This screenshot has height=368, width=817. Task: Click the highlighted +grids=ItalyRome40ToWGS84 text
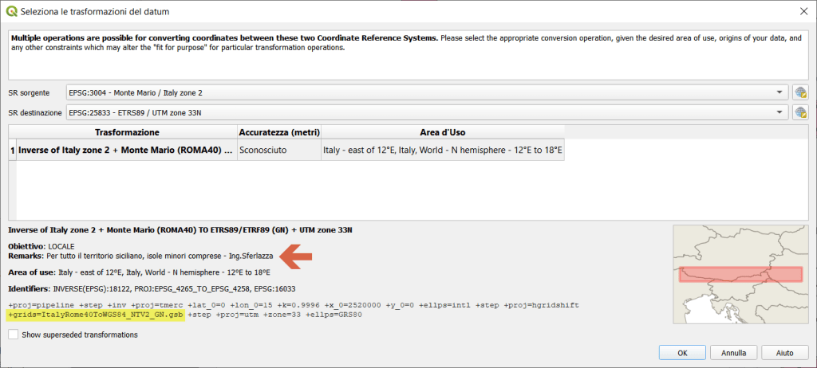pos(96,315)
